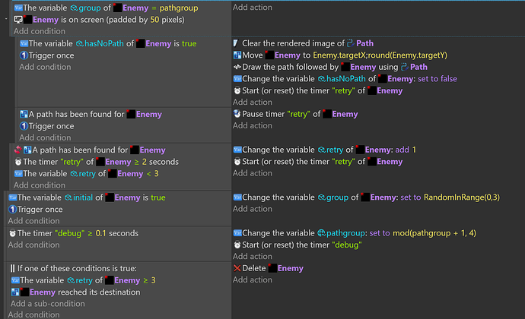Click the Draw the path action icon
Image resolution: width=525 pixels, height=319 pixels.
point(237,67)
